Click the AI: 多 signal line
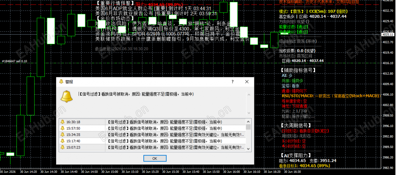The image size is (396, 175). point(287,75)
